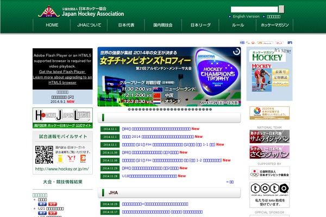326x217 pixels.
Task: Open the FIH news link with score 1-2
Action: point(172,161)
